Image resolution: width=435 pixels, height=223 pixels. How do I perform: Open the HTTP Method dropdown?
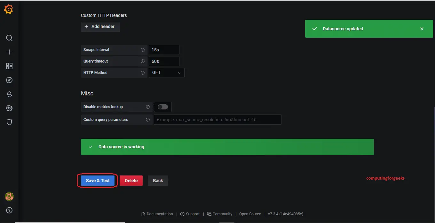click(166, 72)
